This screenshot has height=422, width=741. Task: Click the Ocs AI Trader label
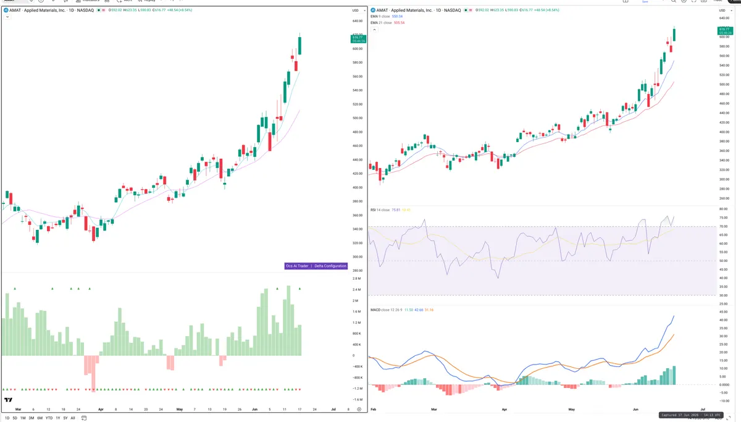[x=297, y=266]
